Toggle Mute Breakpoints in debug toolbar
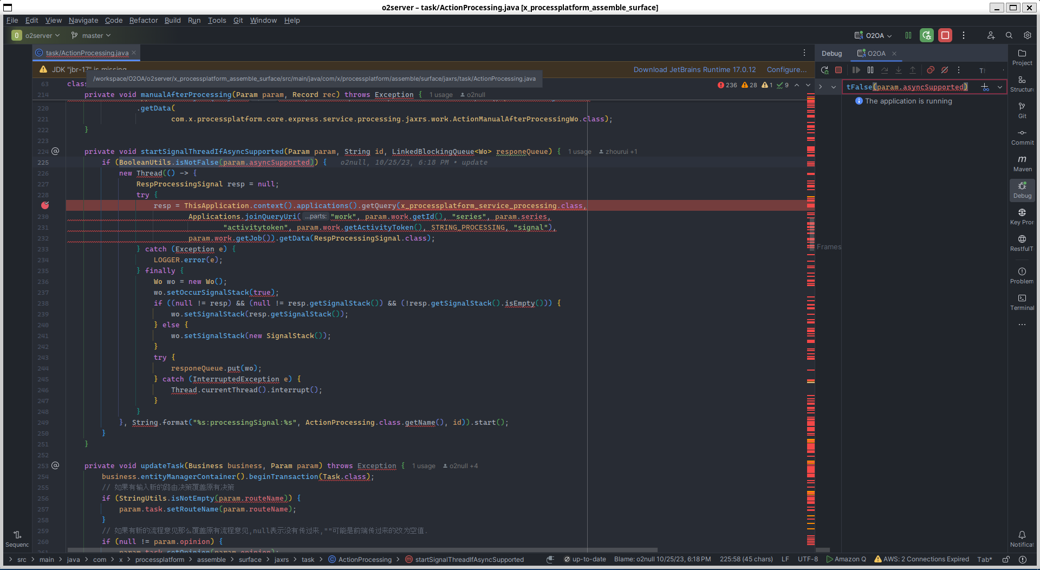 (x=945, y=70)
